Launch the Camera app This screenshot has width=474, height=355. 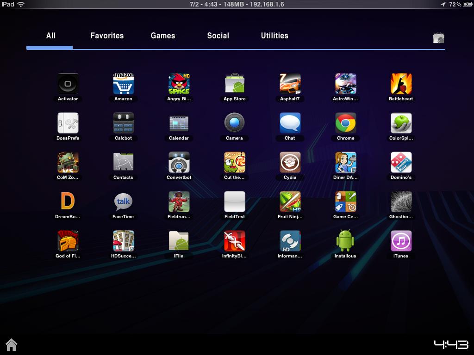235,122
